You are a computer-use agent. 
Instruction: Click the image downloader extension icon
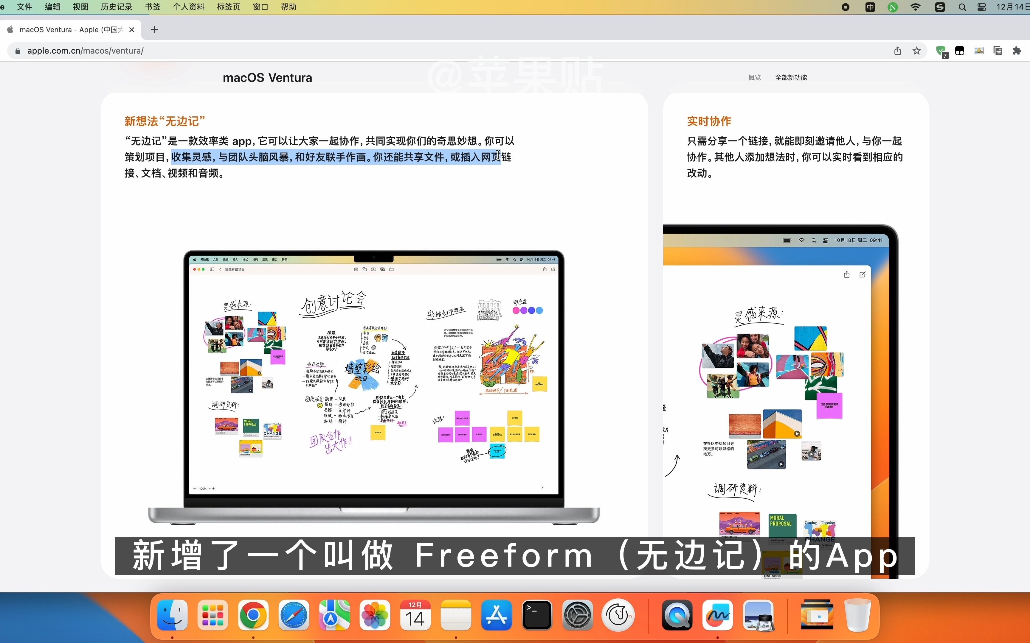pos(979,51)
